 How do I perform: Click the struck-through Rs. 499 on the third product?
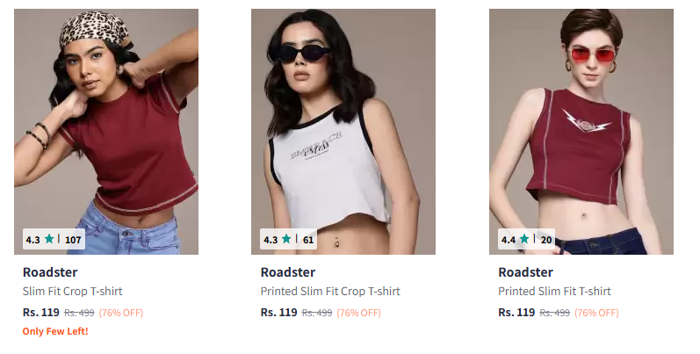tap(555, 313)
